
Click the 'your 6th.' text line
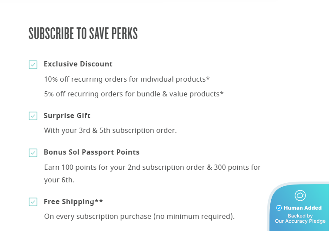pos(59,180)
